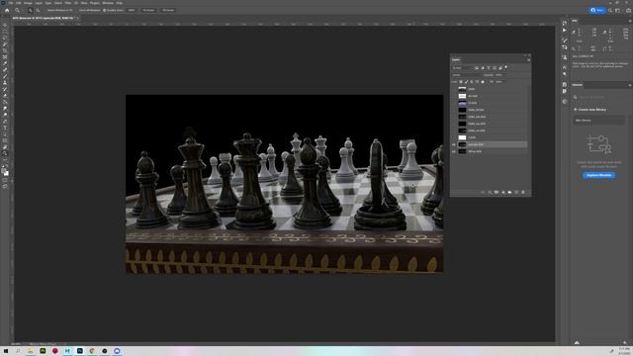633x356 pixels.
Task: Toggle visibility of the highlighted layer
Action: pos(454,144)
